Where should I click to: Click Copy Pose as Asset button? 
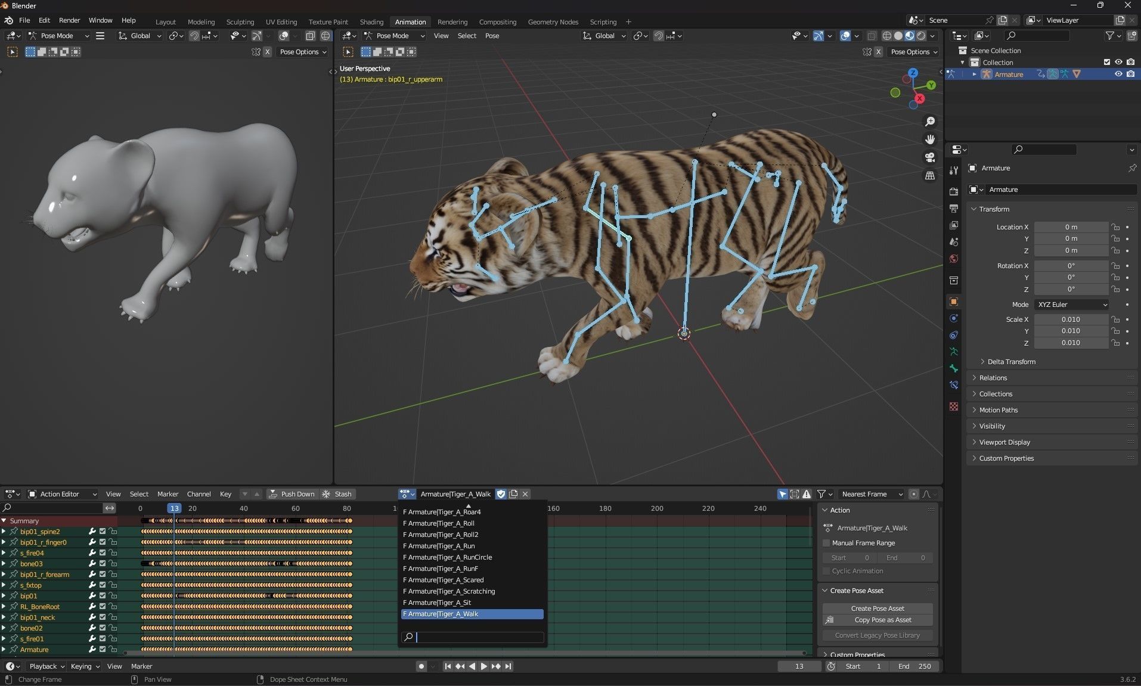[x=878, y=620]
